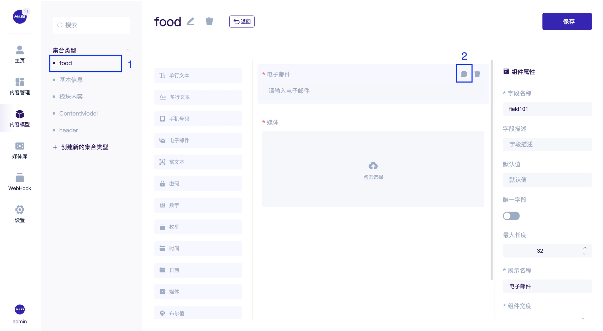Screen dimensions: 603x331
Task: Go to 内容管理 in the sidebar
Action: pos(20,87)
